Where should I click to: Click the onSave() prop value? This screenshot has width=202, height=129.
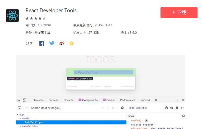pyautogui.click(x=149, y=125)
